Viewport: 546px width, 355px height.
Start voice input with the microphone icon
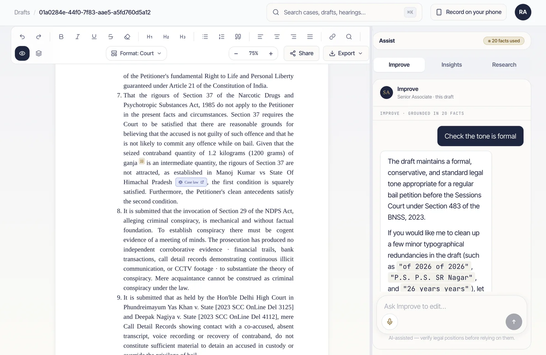tap(390, 322)
